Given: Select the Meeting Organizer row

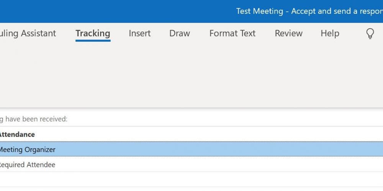Looking at the screenshot, I should (x=191, y=149).
